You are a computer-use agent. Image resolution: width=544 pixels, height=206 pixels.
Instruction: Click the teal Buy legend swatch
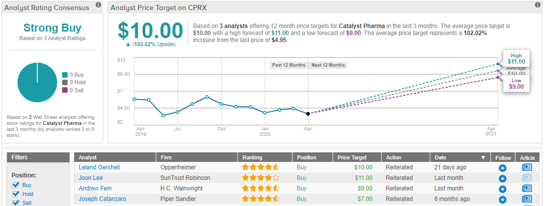click(x=65, y=75)
